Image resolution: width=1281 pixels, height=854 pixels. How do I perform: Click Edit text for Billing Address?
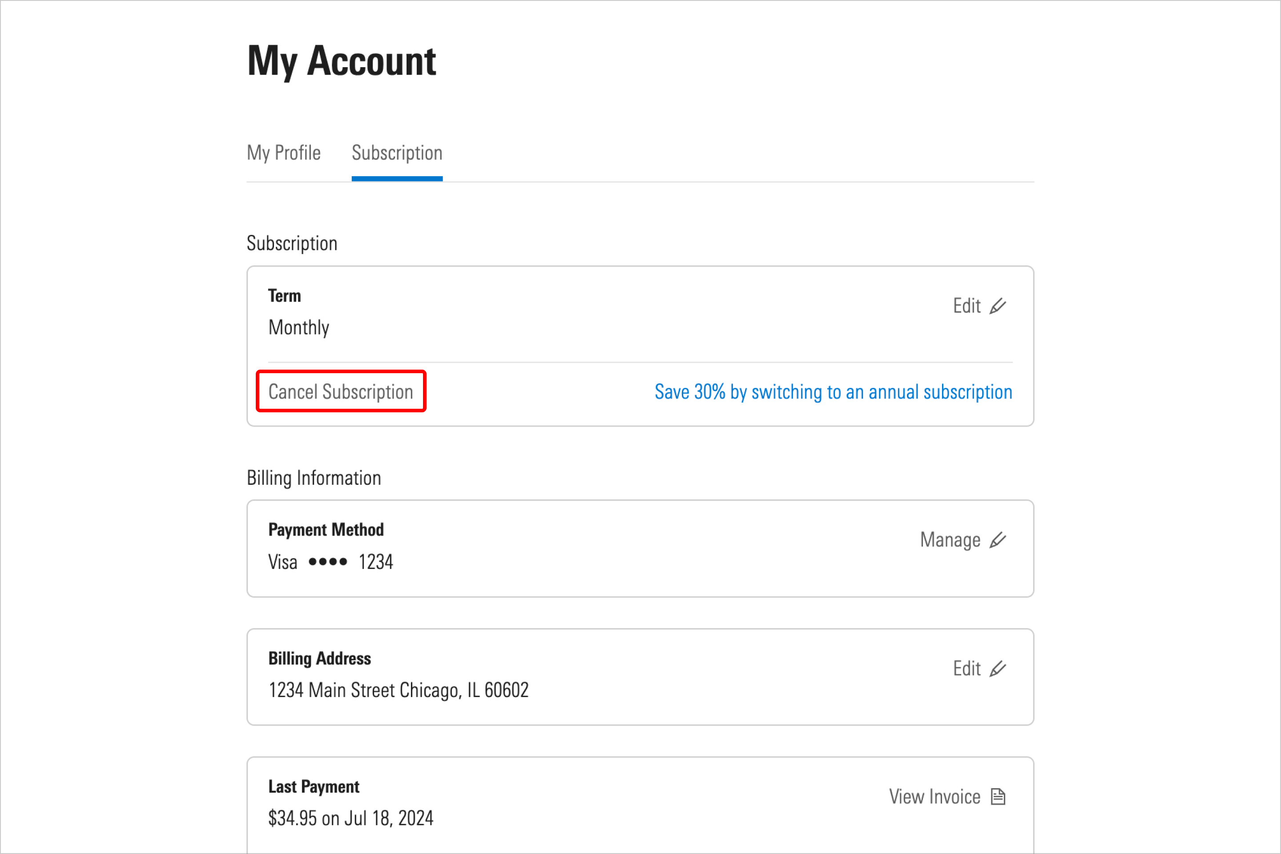point(967,669)
